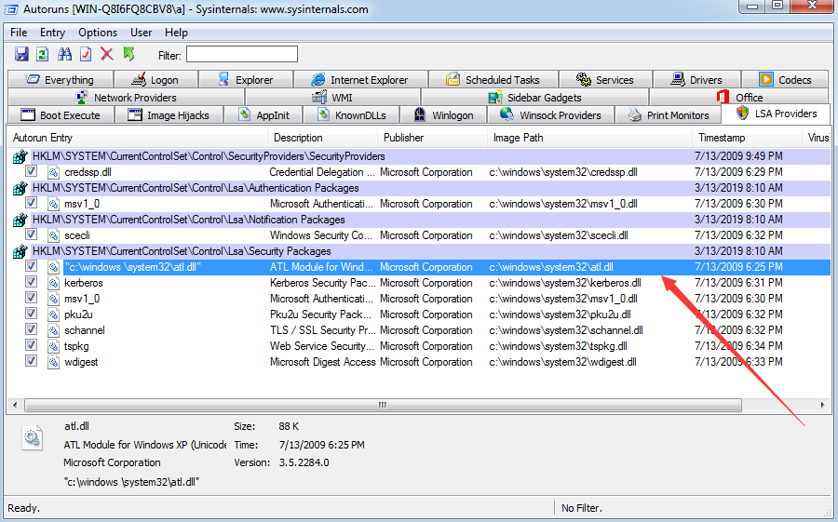Open the Entry menu
The width and height of the screenshot is (838, 522).
[52, 33]
